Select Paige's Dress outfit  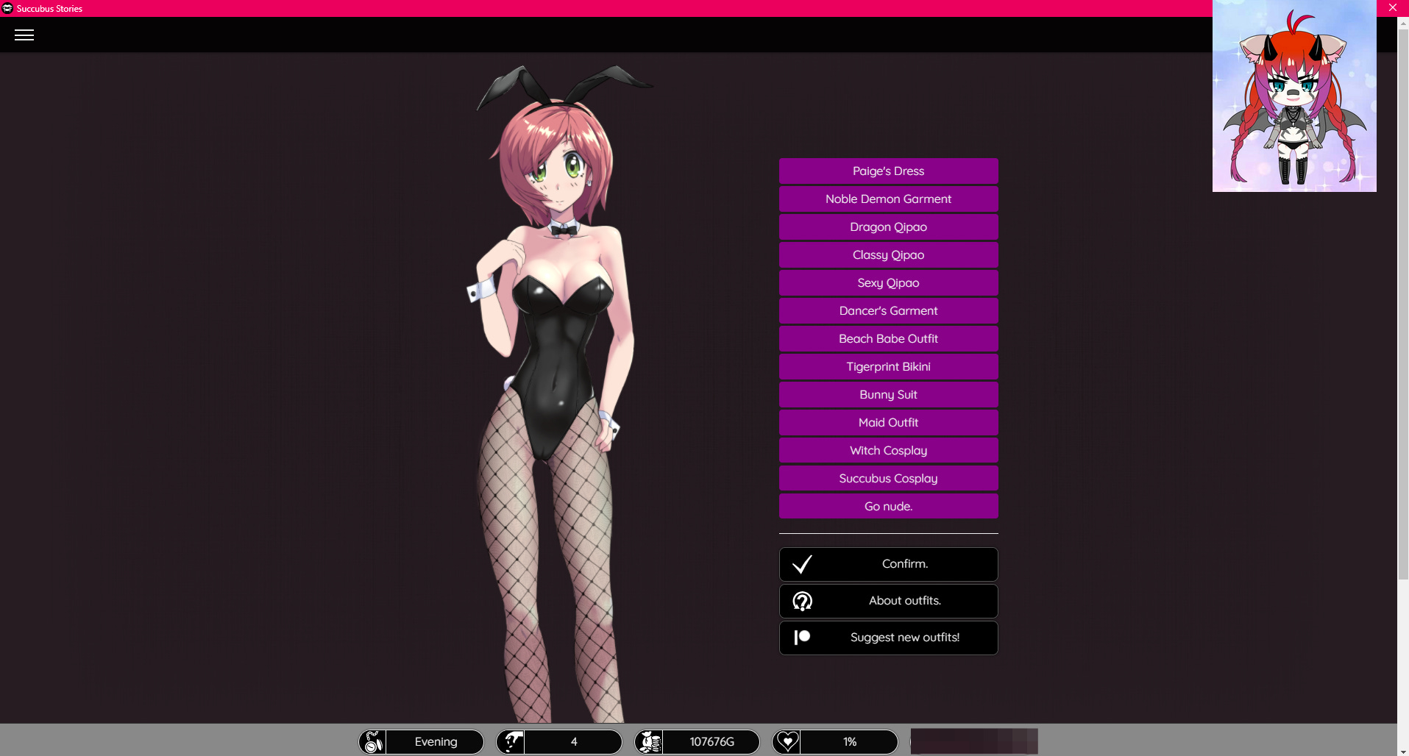[888, 171]
